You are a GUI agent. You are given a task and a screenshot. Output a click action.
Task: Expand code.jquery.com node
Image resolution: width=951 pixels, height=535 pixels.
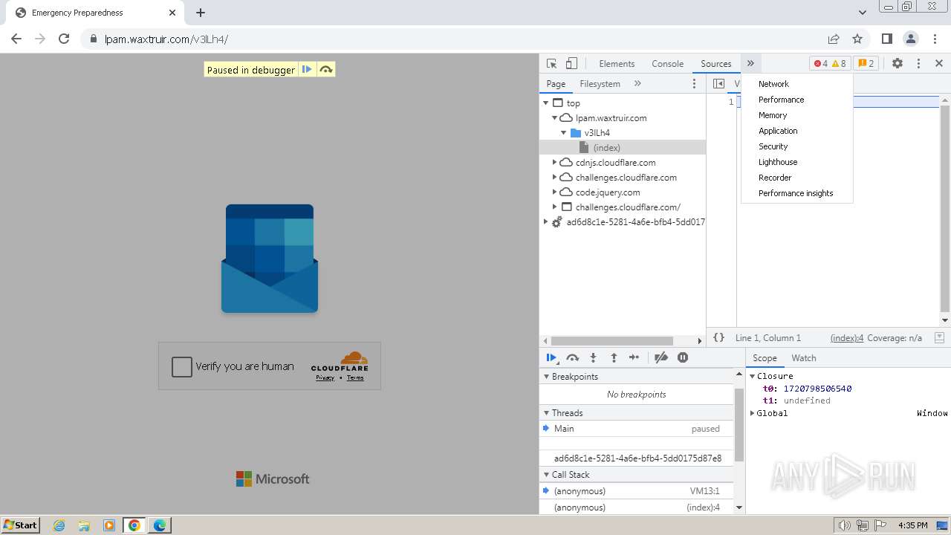pos(554,192)
